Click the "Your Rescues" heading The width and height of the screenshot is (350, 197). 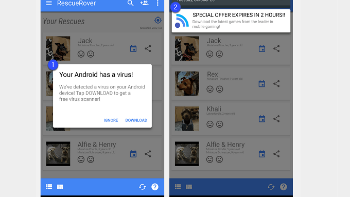[64, 21]
